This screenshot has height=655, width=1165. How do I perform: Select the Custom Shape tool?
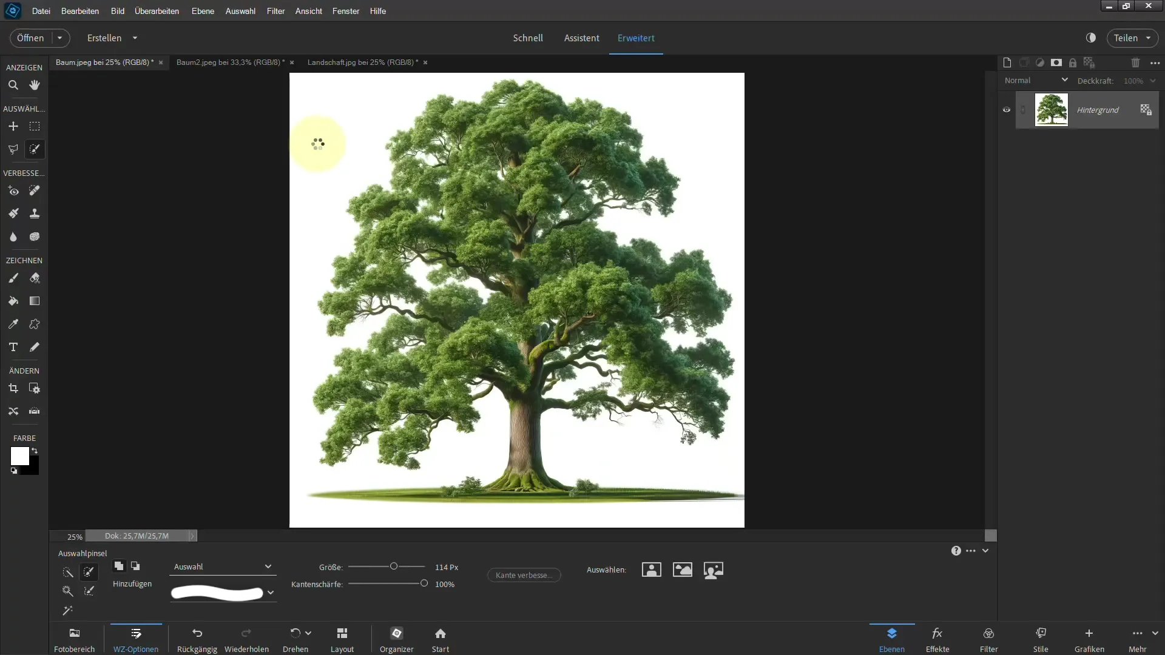click(35, 324)
